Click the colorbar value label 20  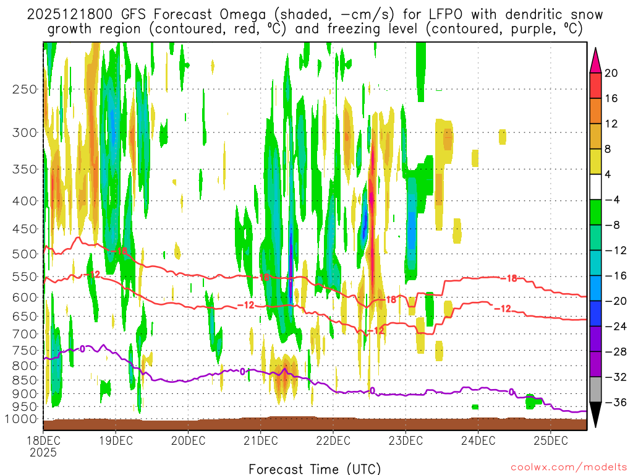[611, 73]
